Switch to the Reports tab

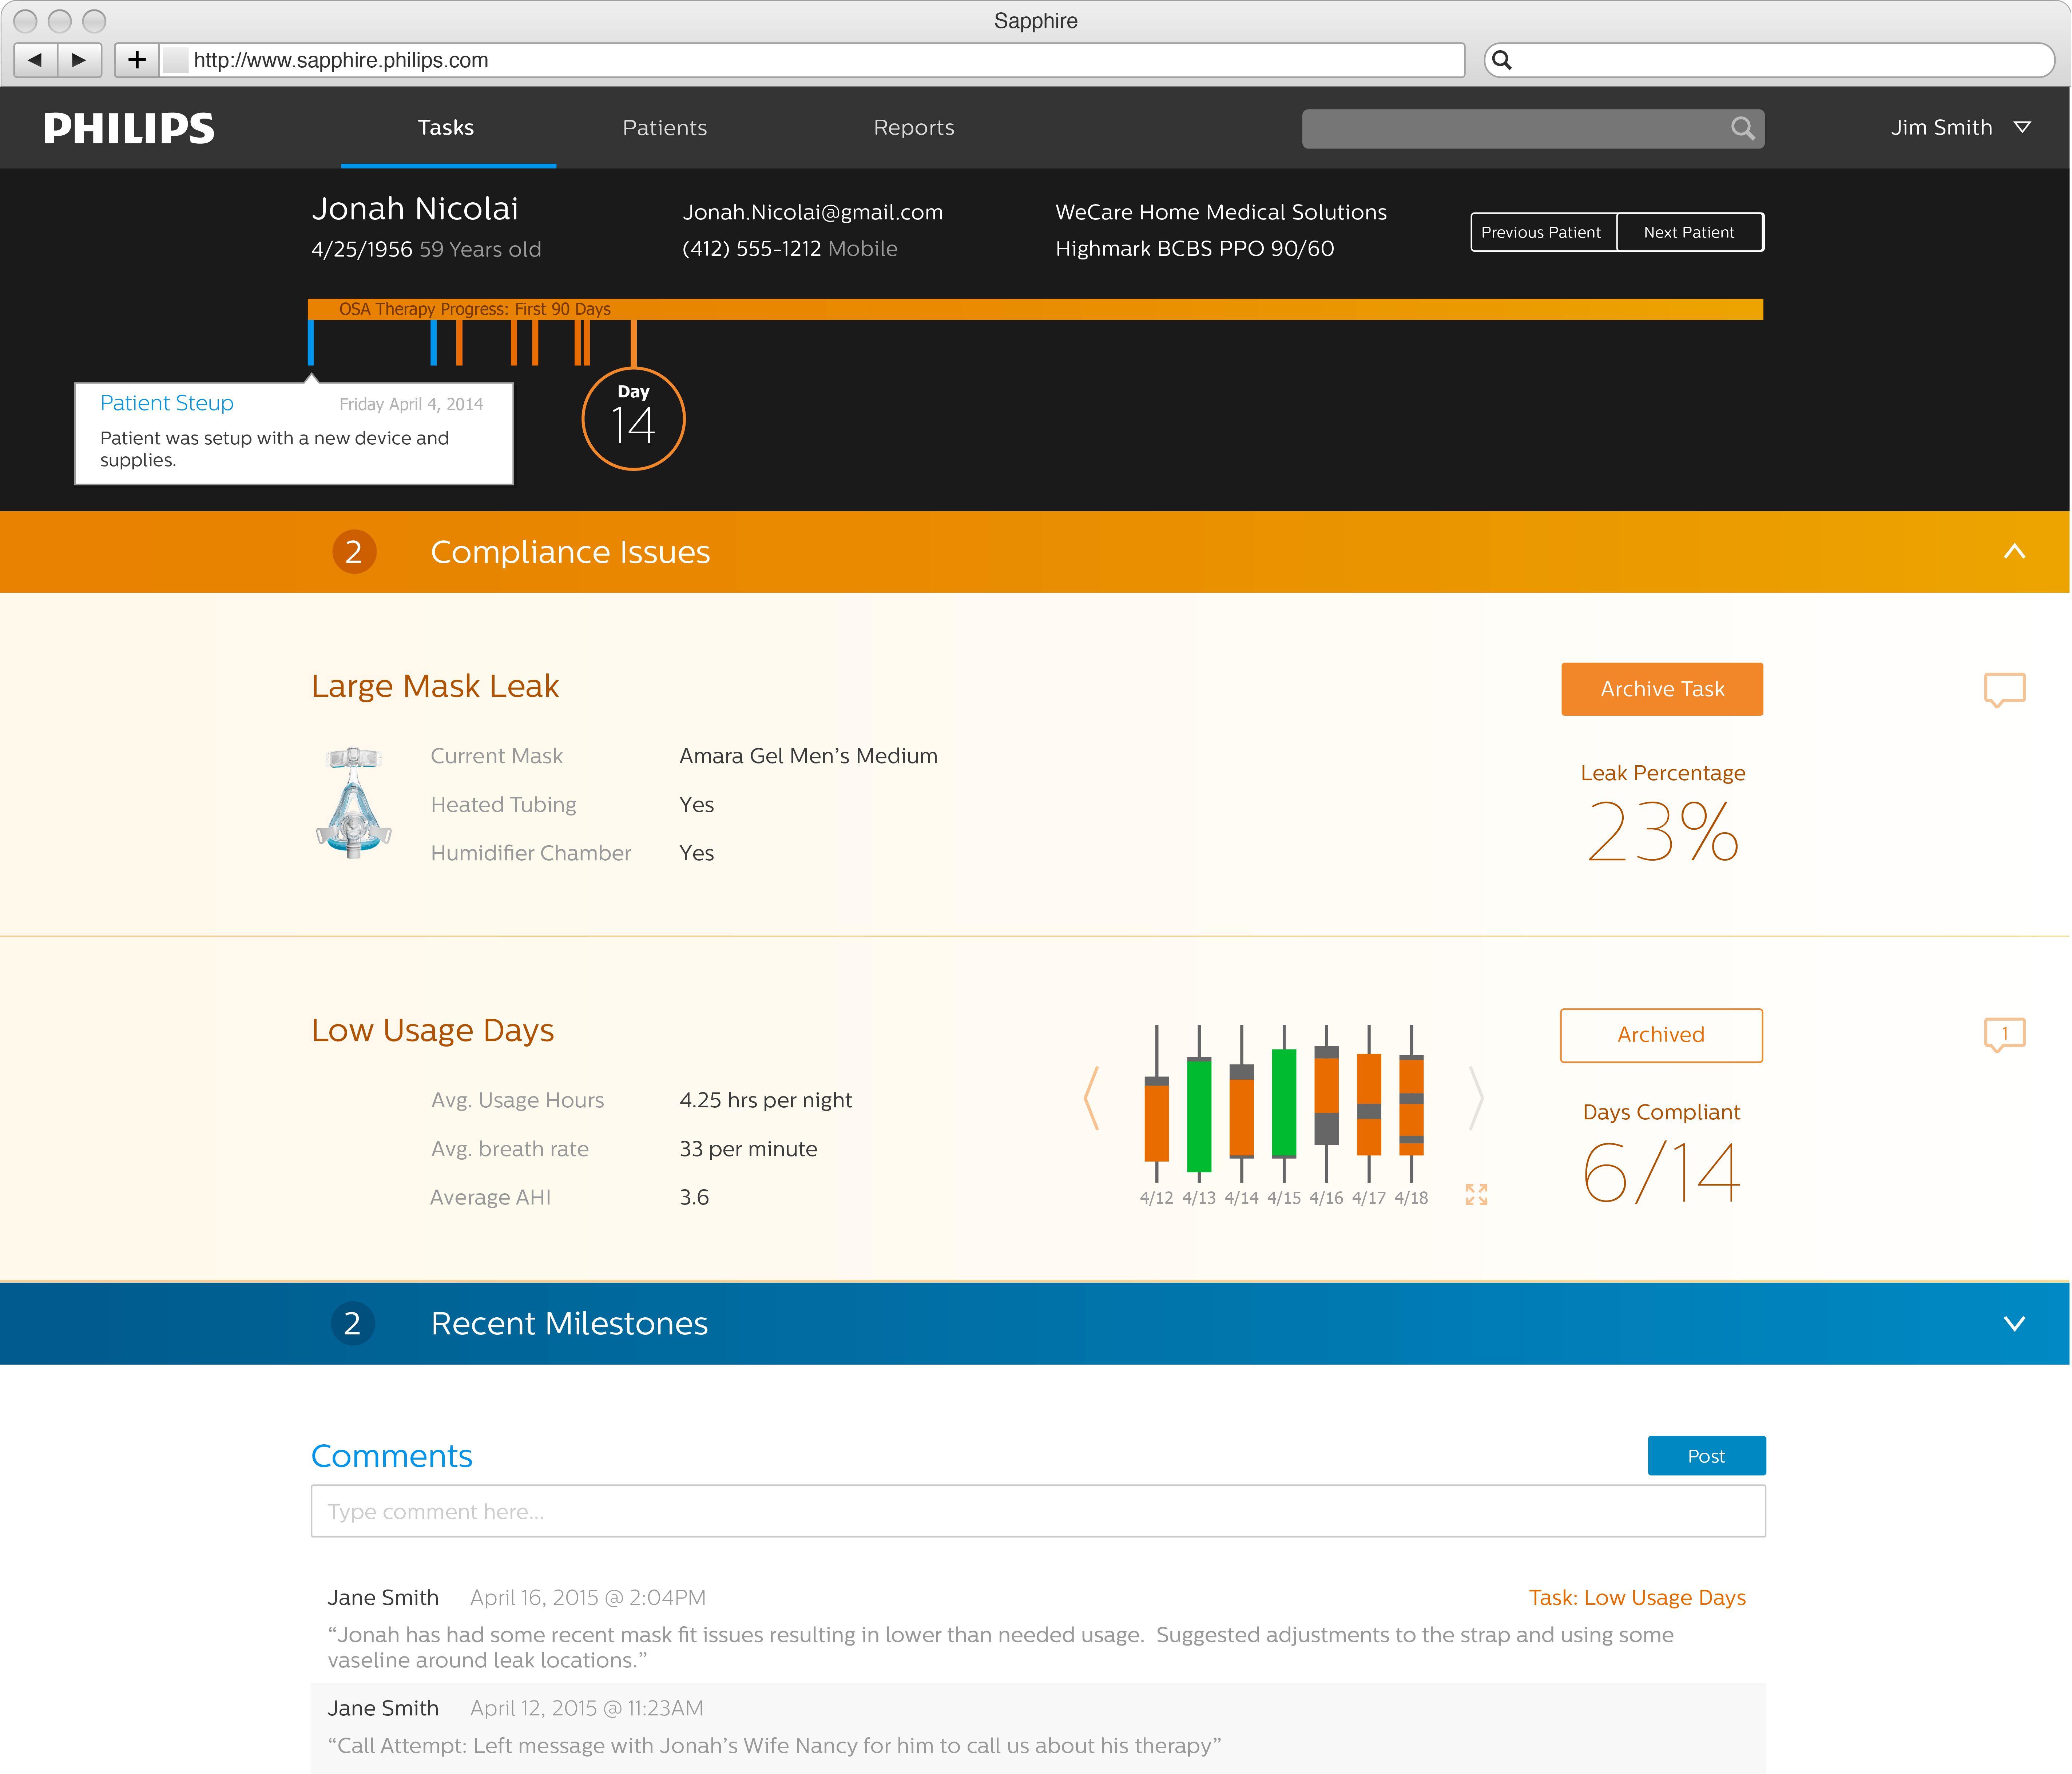click(914, 128)
